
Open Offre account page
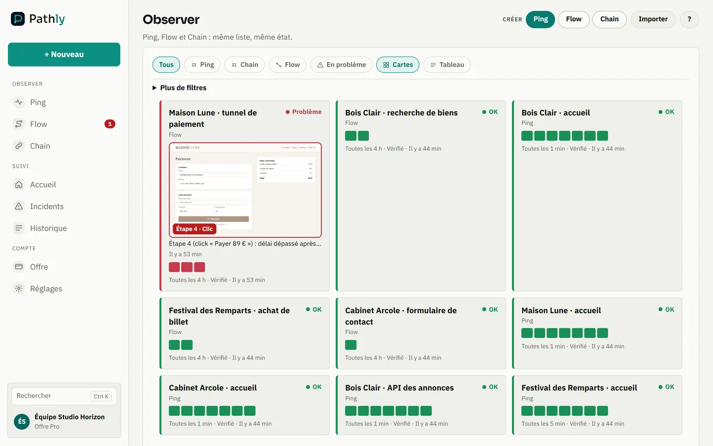[64, 267]
